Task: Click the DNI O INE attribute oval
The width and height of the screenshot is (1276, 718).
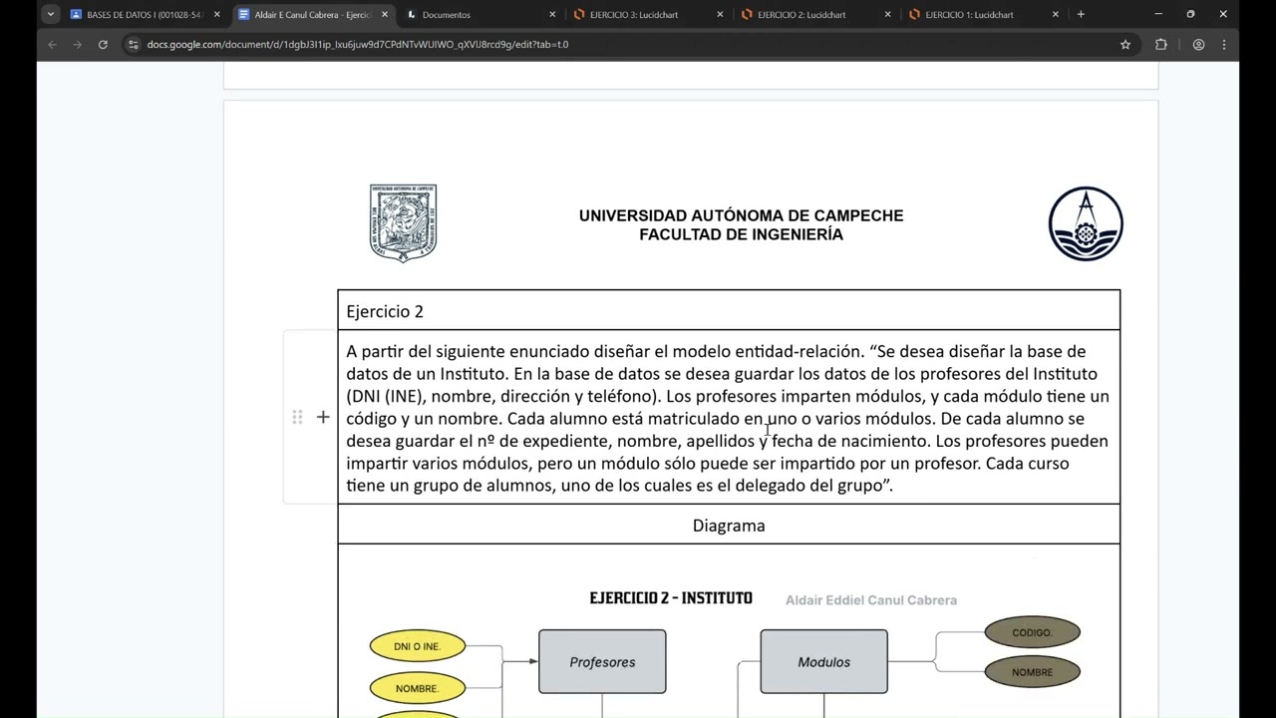Action: [x=417, y=646]
